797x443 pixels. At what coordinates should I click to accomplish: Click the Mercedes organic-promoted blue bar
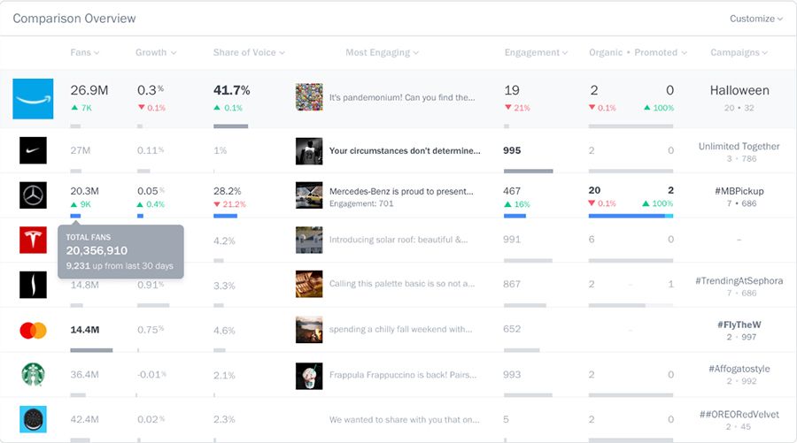(626, 216)
